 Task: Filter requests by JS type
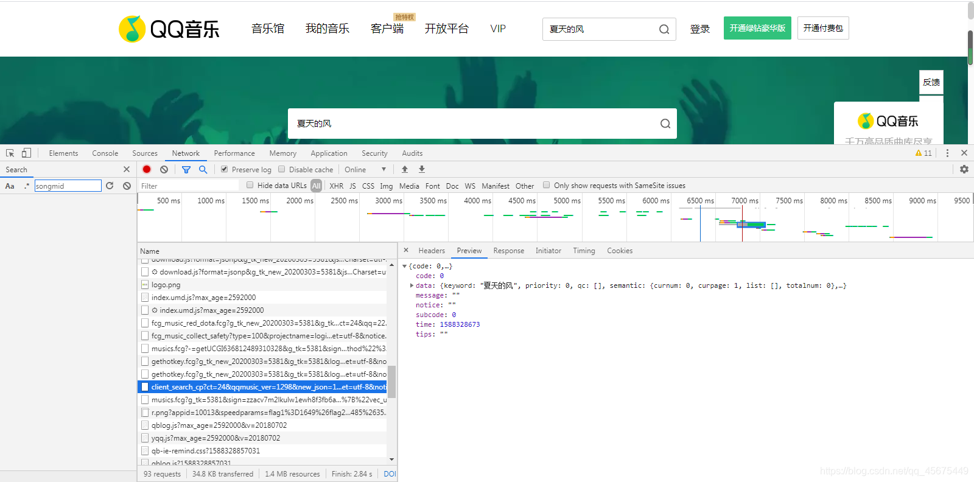pyautogui.click(x=352, y=186)
